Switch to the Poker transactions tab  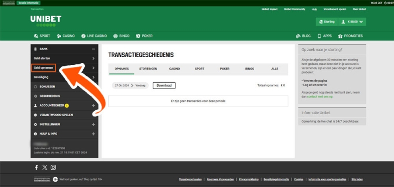(x=225, y=69)
